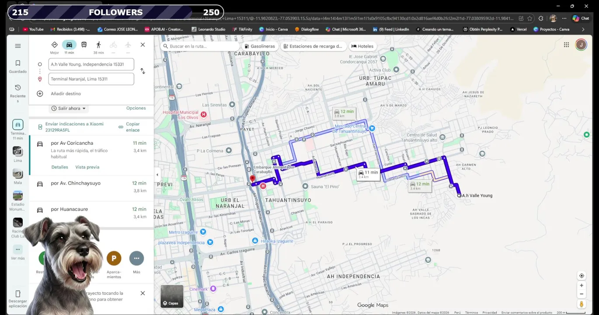This screenshot has width=599, height=315.
Task: Zoom out on the map
Action: [582, 294]
